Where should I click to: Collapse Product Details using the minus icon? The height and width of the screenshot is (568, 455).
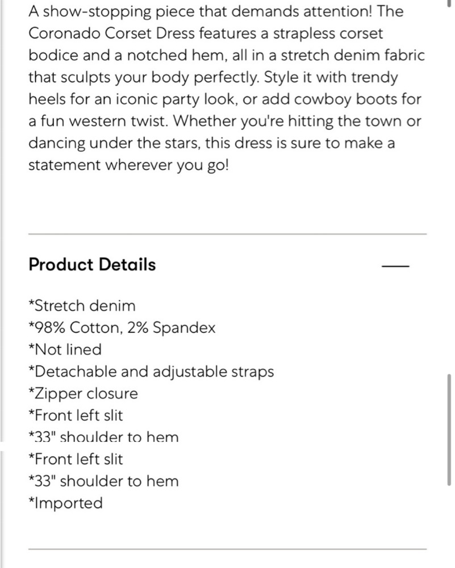point(395,266)
